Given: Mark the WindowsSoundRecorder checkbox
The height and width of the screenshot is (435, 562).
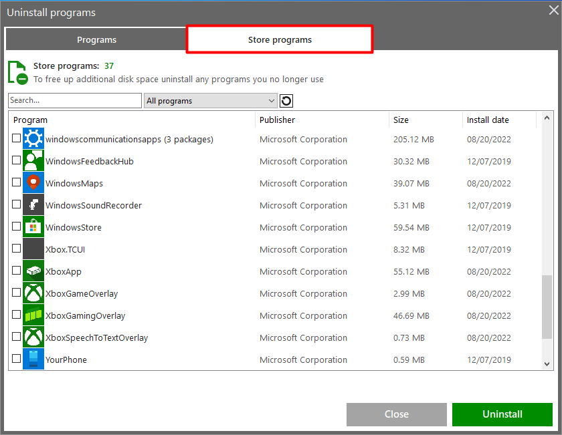Looking at the screenshot, I should click(x=16, y=204).
